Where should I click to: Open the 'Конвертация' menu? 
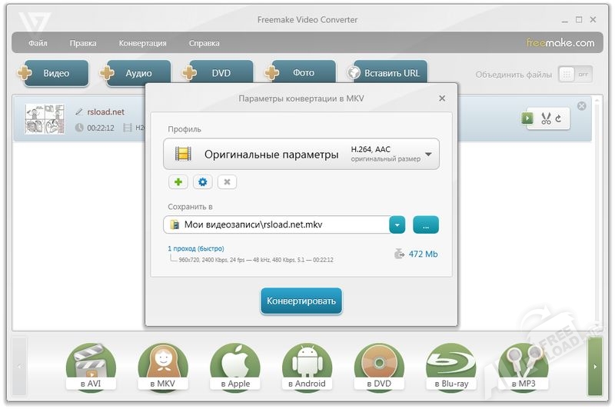[x=142, y=43]
